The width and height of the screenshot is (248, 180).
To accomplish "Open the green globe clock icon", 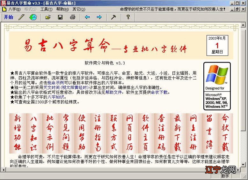I will pos(33,17).
